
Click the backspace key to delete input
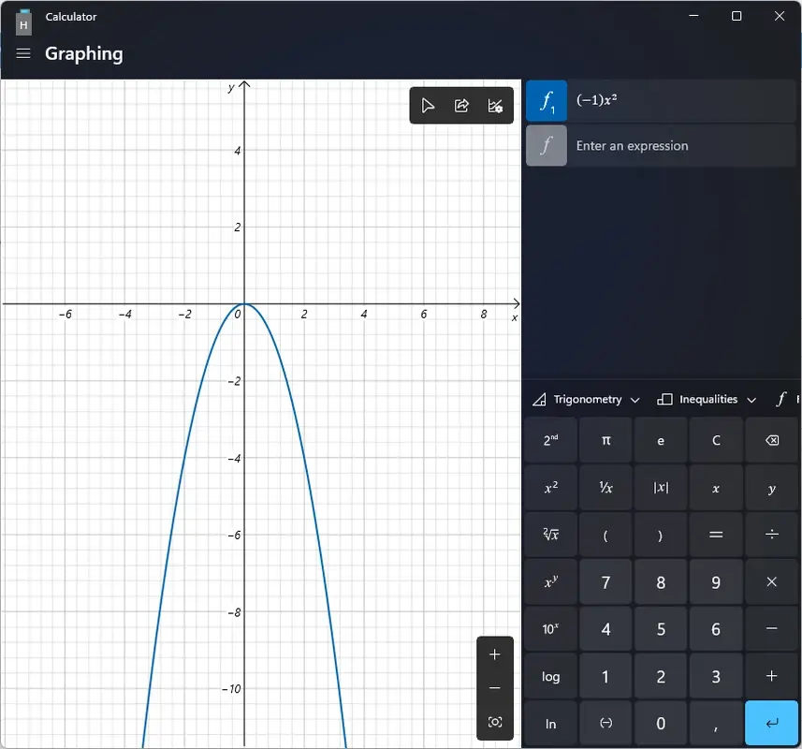point(772,440)
